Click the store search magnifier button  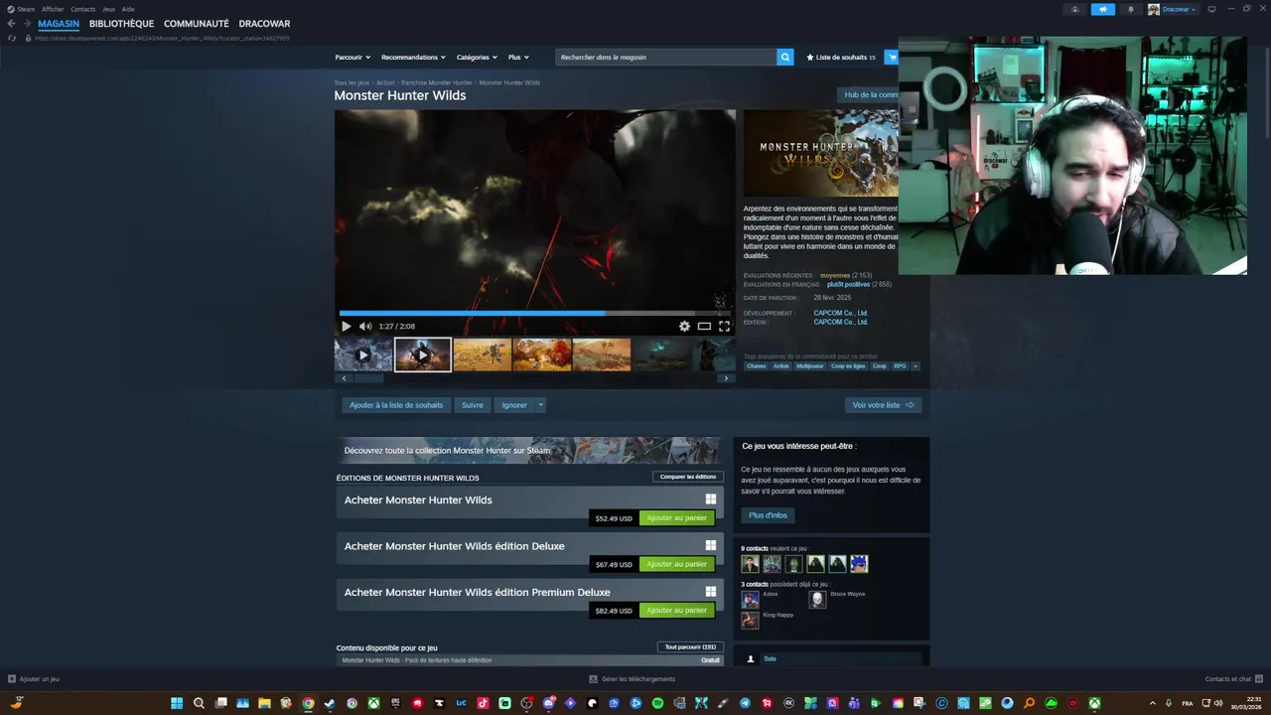[785, 57]
